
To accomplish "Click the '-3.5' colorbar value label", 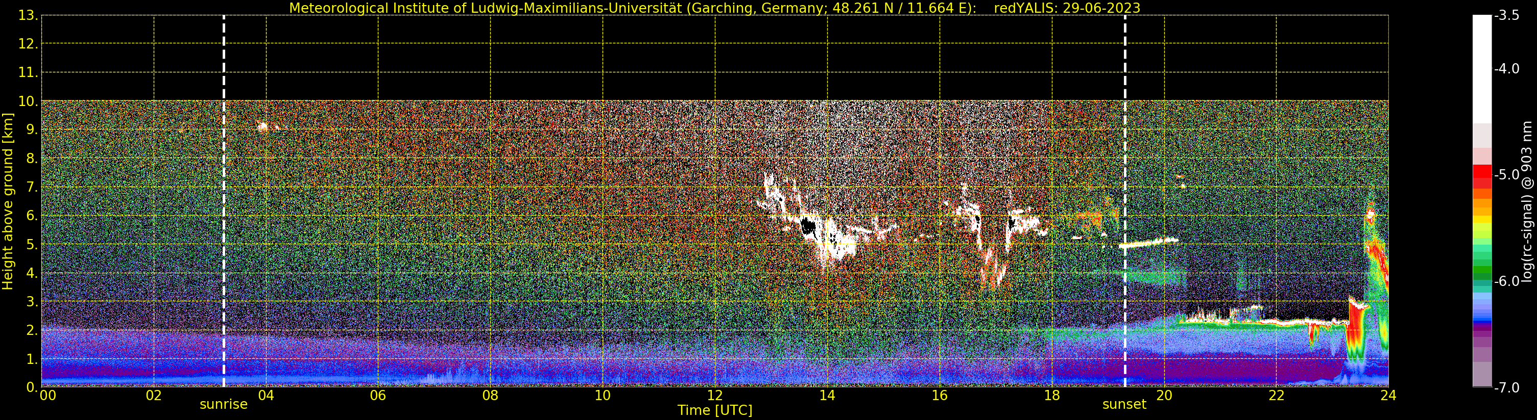I will 1506,15.
